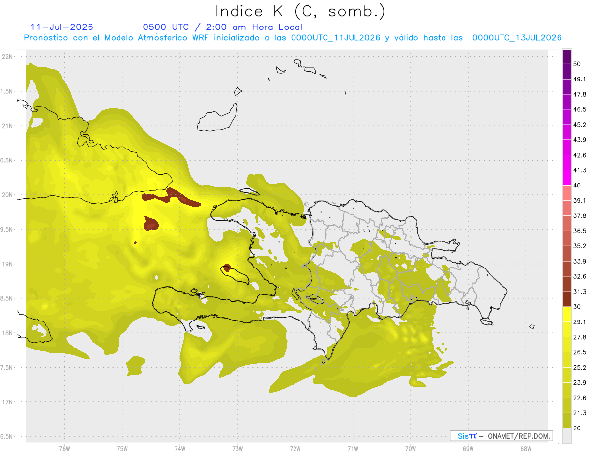Screen dimensions: 590x455
Task: Click the legend value "25.2"
Action: point(580,367)
